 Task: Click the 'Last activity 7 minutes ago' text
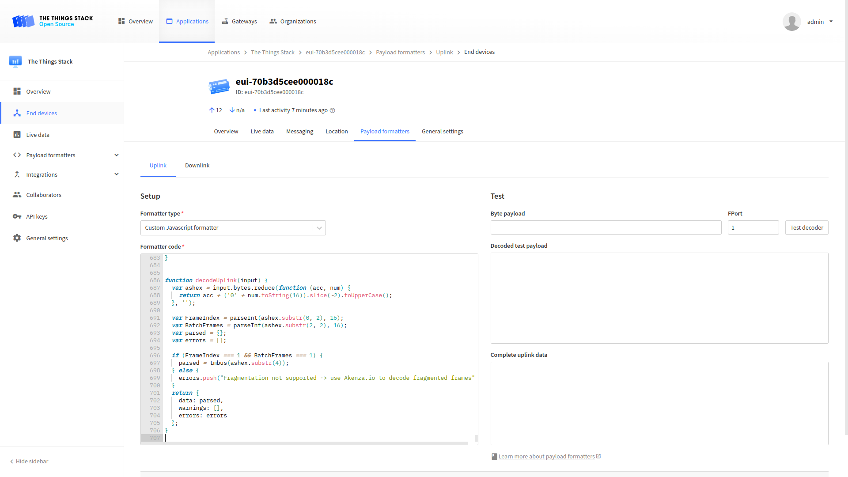pos(293,110)
